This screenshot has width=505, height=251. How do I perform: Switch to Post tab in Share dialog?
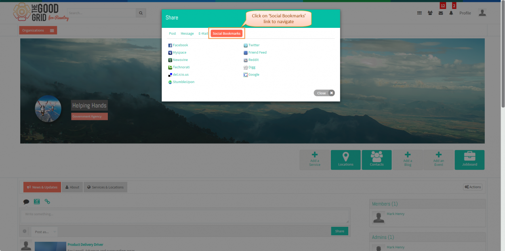coord(173,33)
